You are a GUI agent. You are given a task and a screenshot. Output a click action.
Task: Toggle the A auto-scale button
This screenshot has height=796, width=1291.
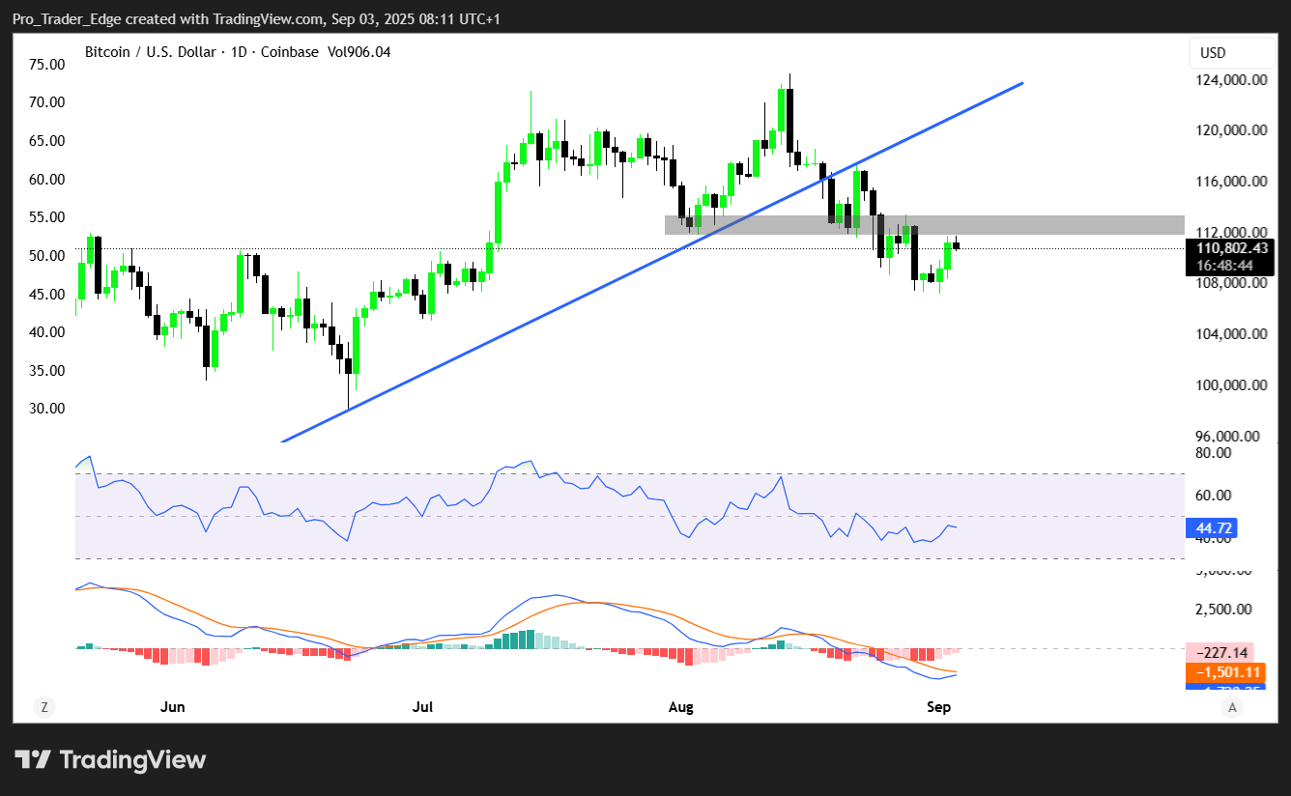[1231, 707]
